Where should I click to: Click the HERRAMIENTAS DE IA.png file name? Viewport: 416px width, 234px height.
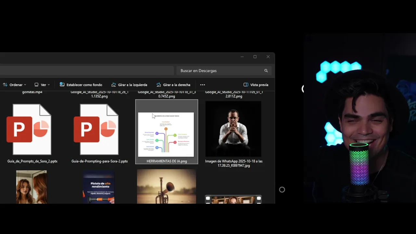click(x=167, y=161)
